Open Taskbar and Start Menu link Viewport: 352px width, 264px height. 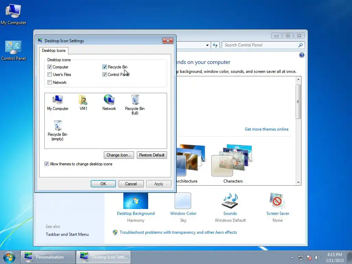coord(67,234)
